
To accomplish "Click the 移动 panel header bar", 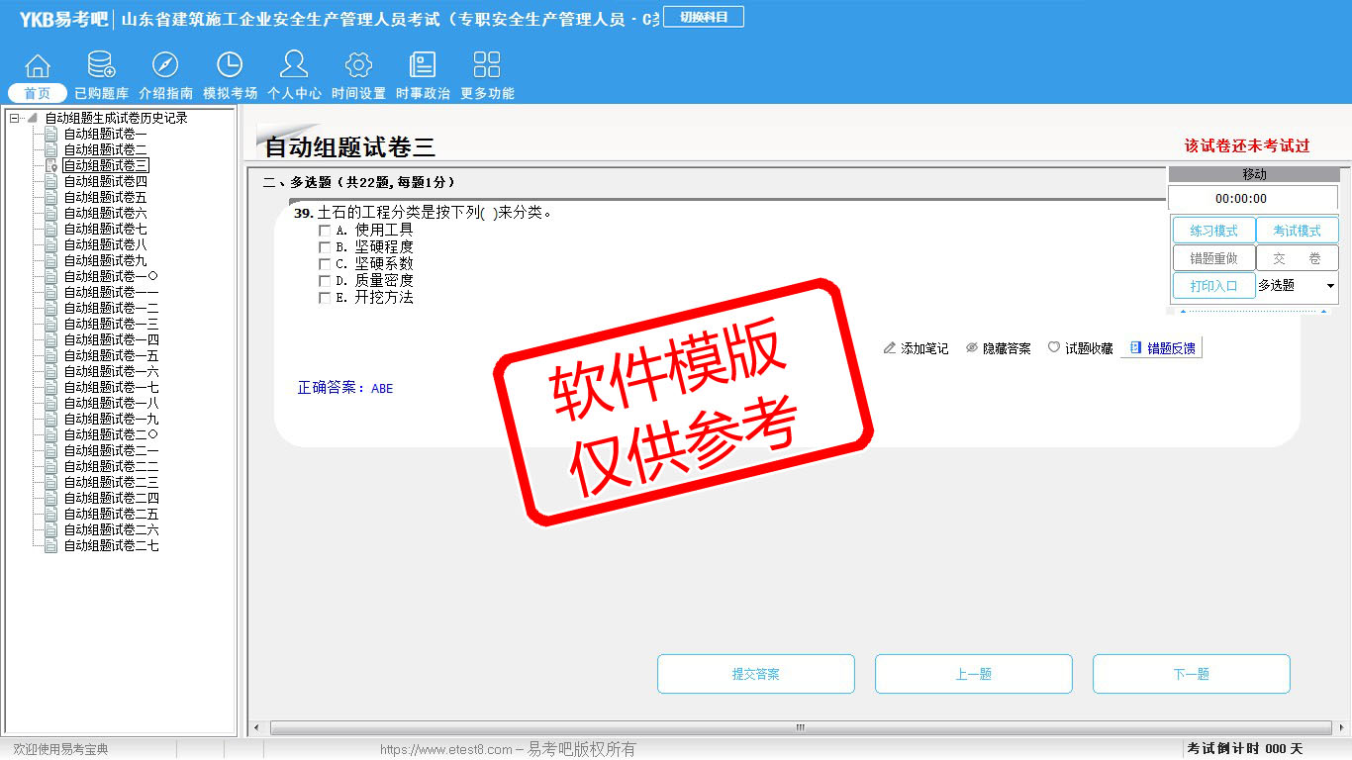I will tap(1253, 174).
